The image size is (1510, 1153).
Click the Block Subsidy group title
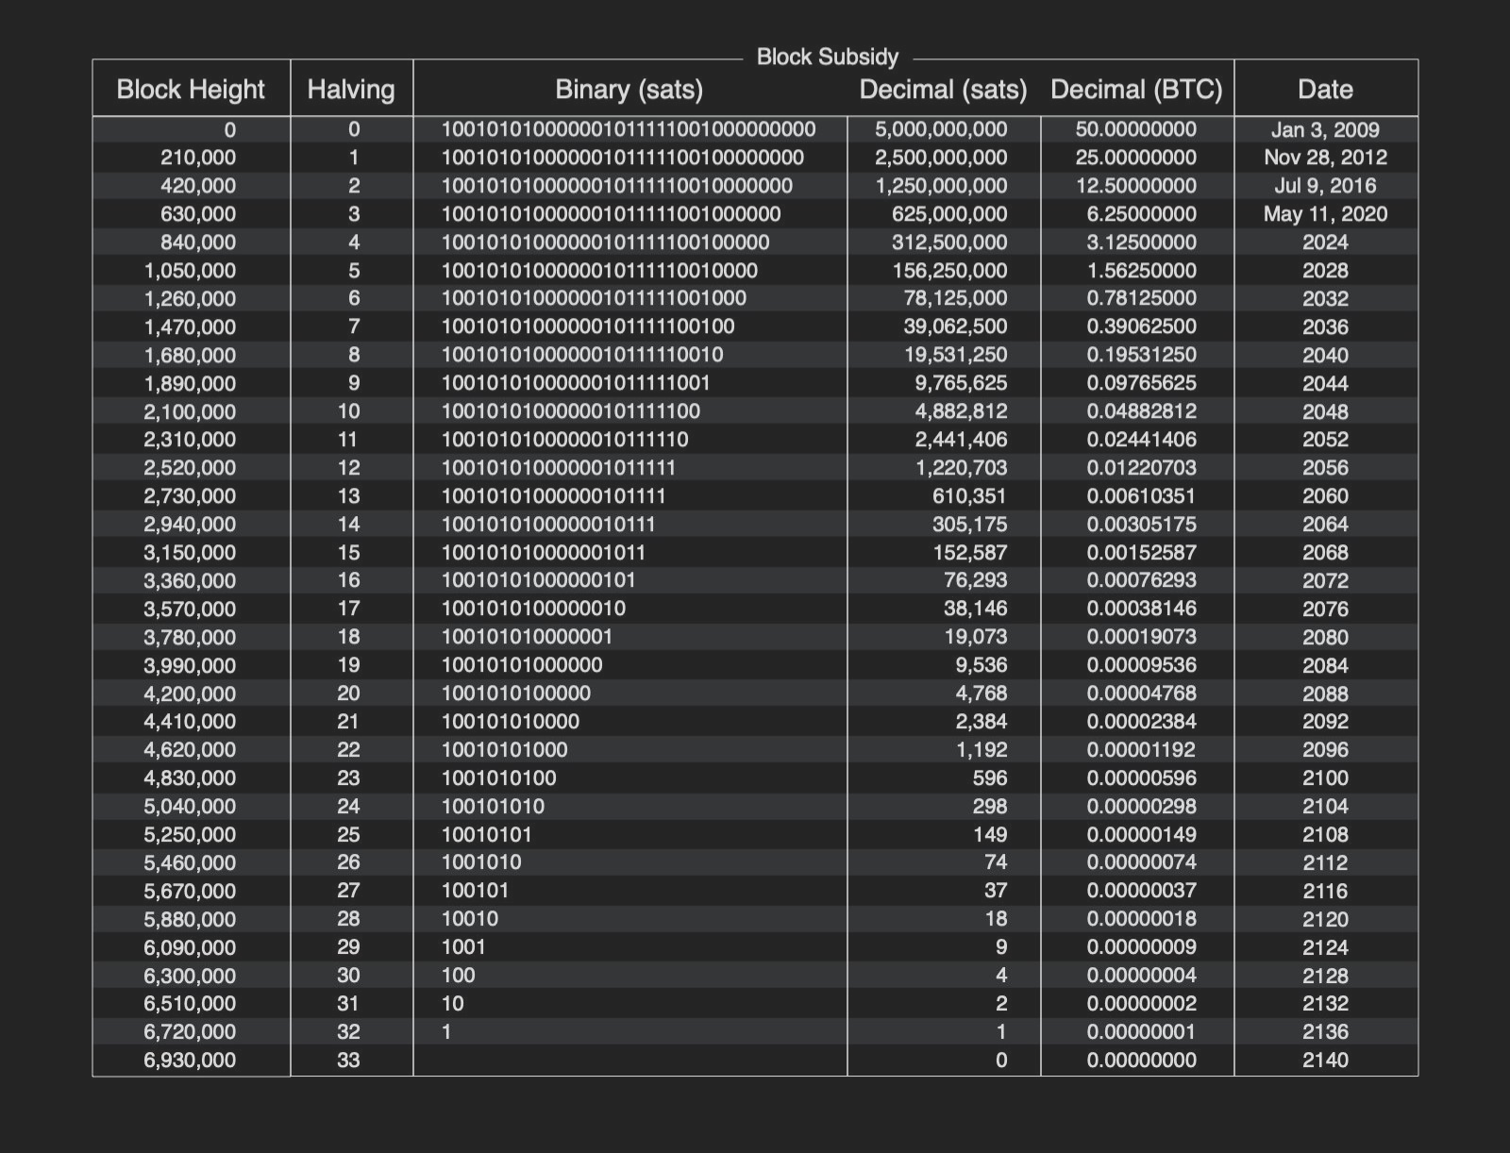coord(828,57)
